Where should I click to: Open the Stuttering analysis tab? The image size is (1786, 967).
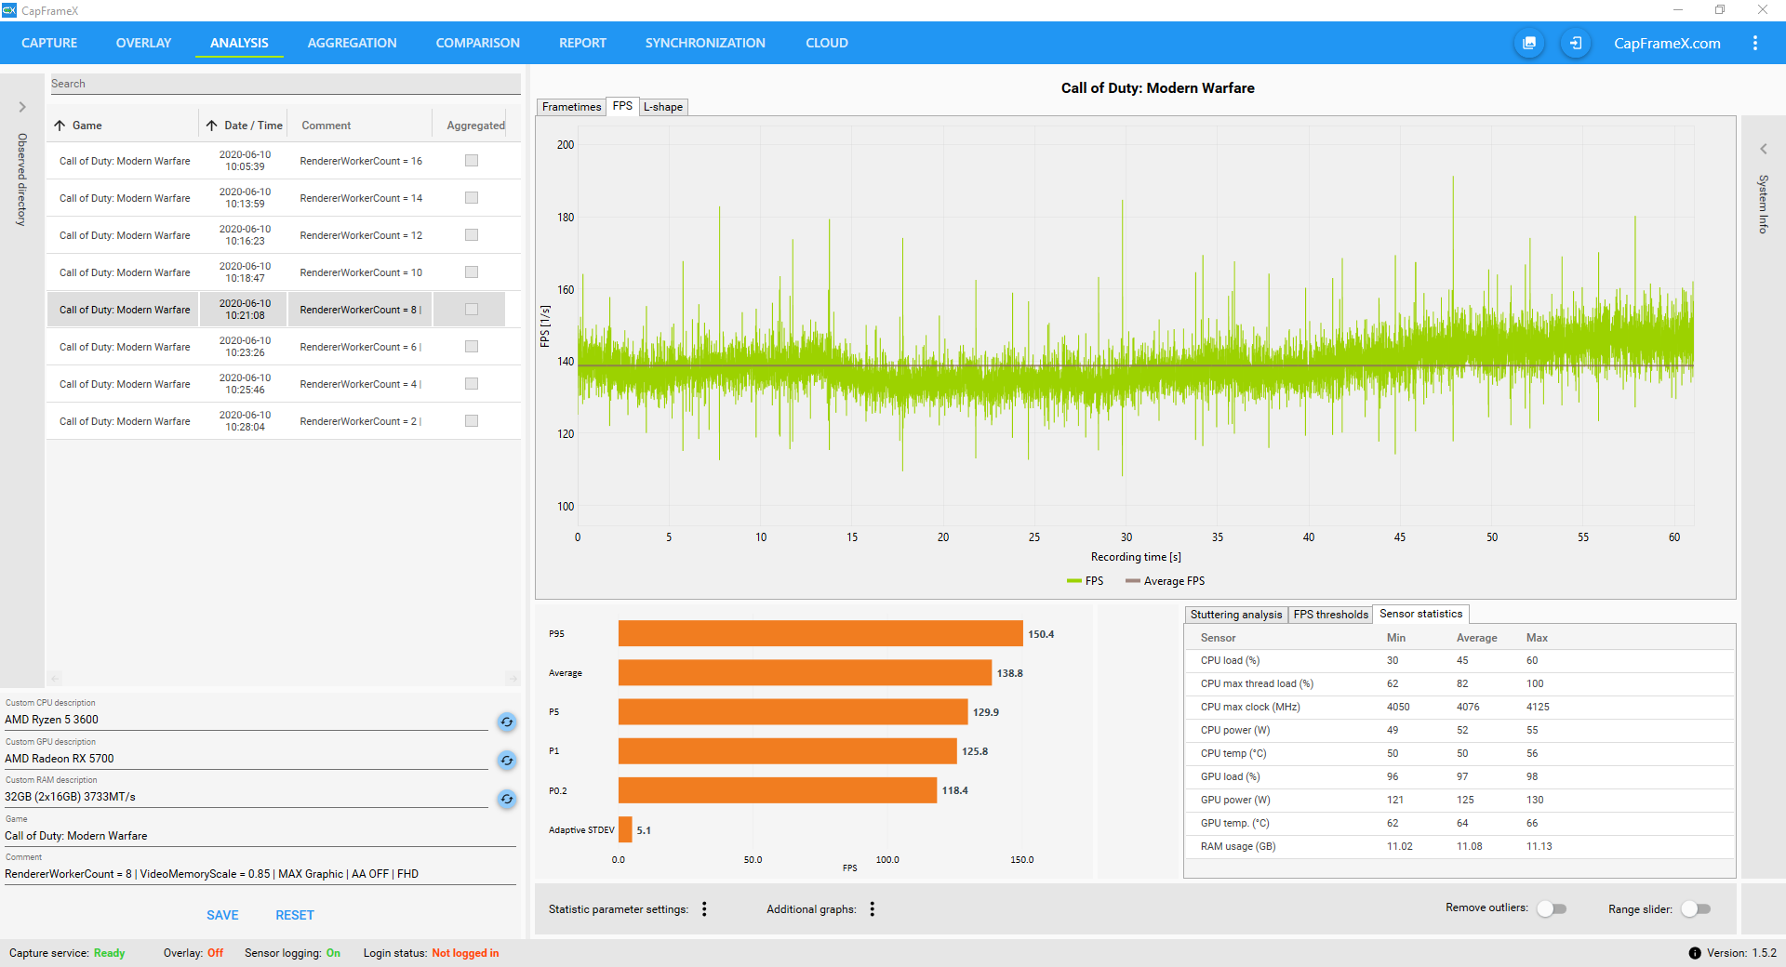pos(1236,615)
